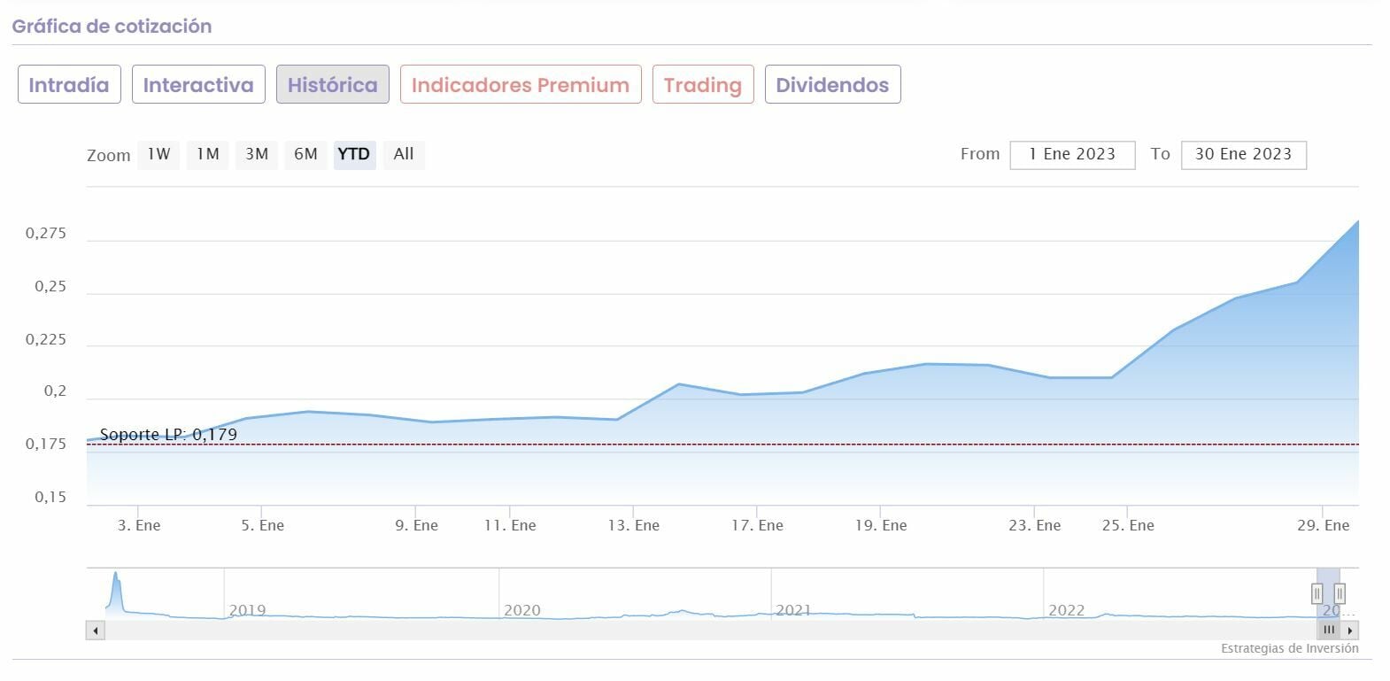
Task: Go to the Trading tab
Action: pos(703,85)
